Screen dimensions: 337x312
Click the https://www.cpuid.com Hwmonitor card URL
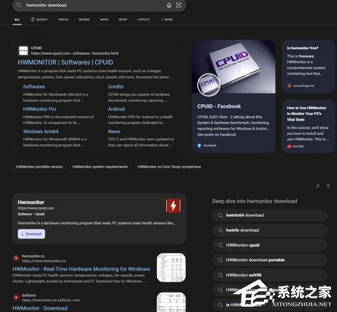pos(36,208)
